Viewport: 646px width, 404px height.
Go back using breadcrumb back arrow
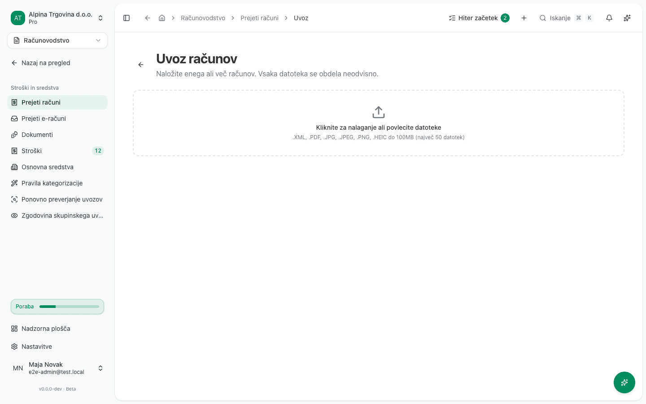[x=147, y=18]
